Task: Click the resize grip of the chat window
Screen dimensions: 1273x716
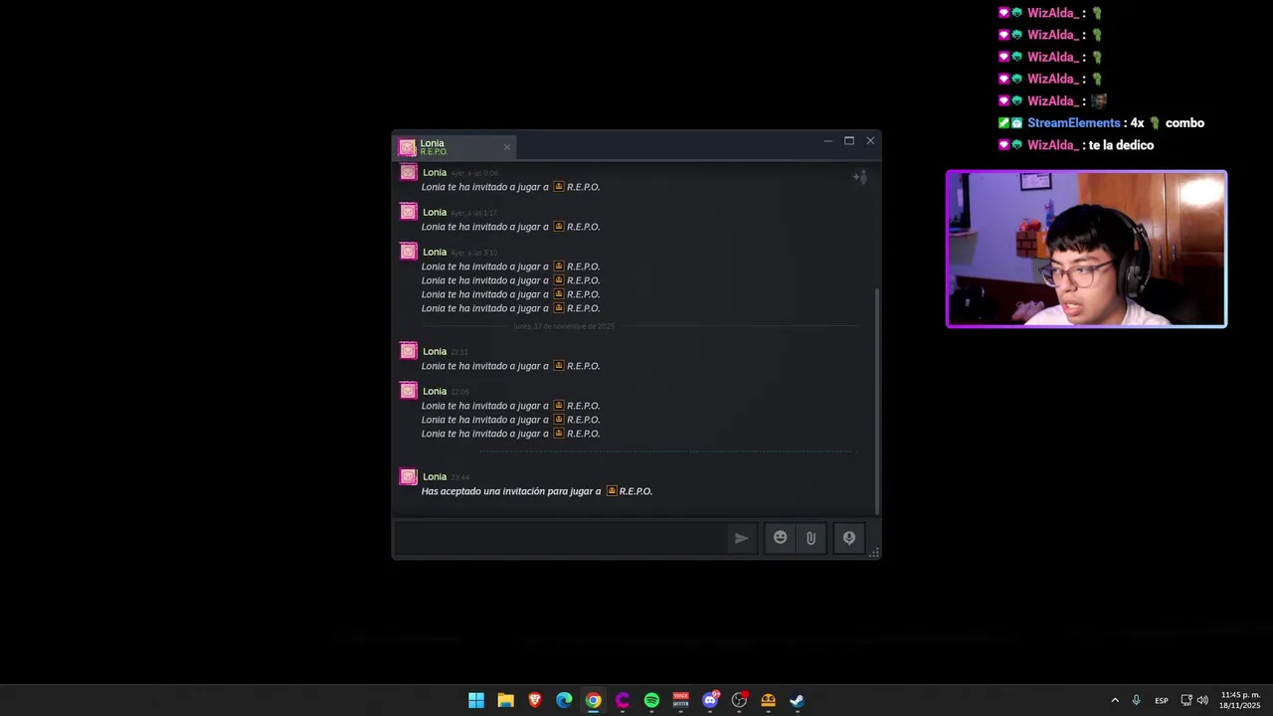Action: pyautogui.click(x=874, y=553)
